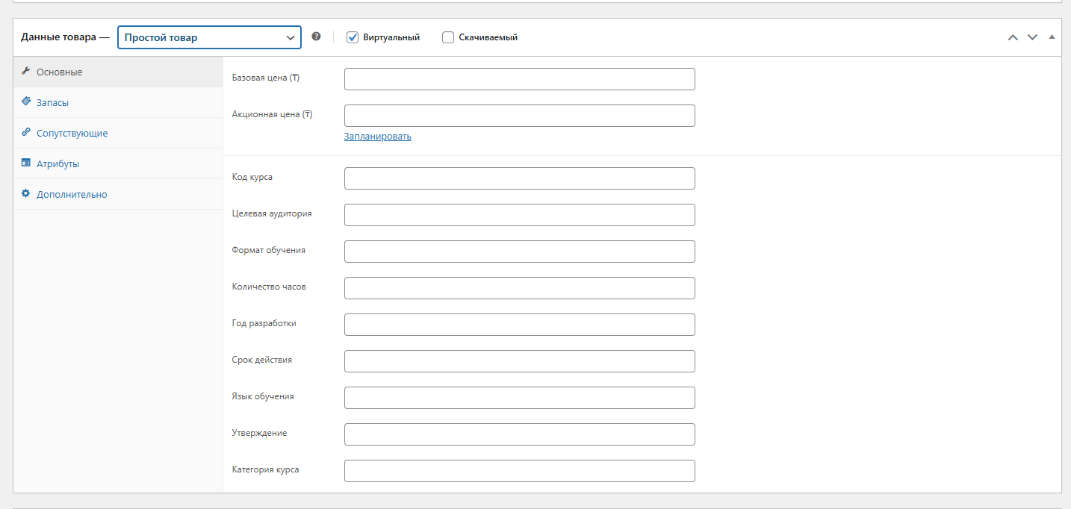Click the tag icon beside Запасы
Screen dimensions: 1071x509
(26, 102)
